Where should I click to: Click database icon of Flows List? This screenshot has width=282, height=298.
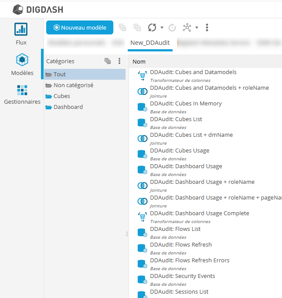143,233
